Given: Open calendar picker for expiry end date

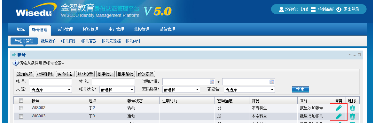Looking at the screenshot, I should 272,82.
